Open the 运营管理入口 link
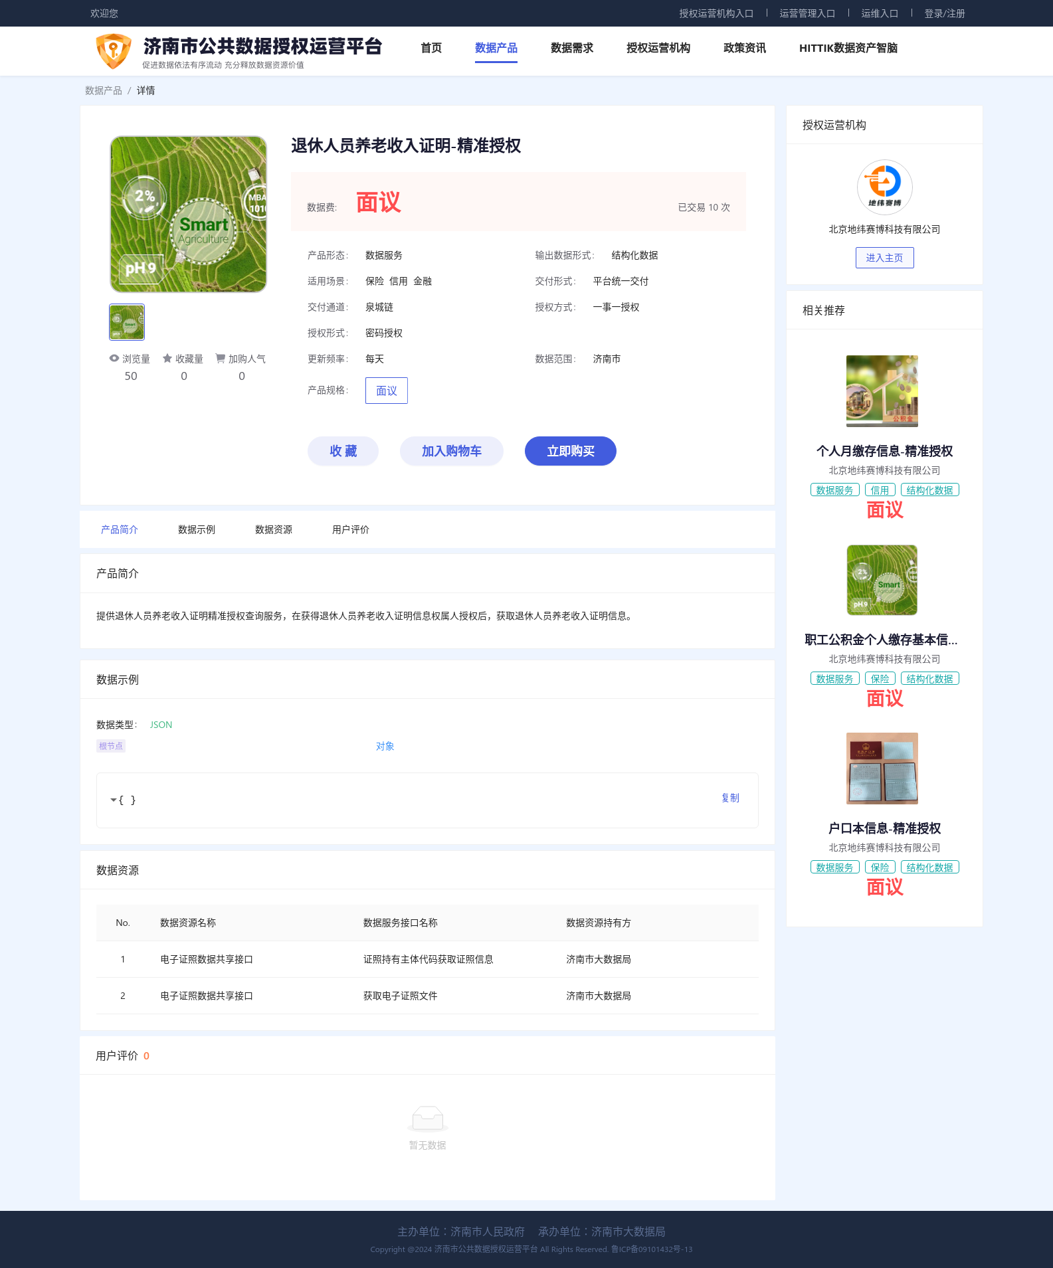 807,13
